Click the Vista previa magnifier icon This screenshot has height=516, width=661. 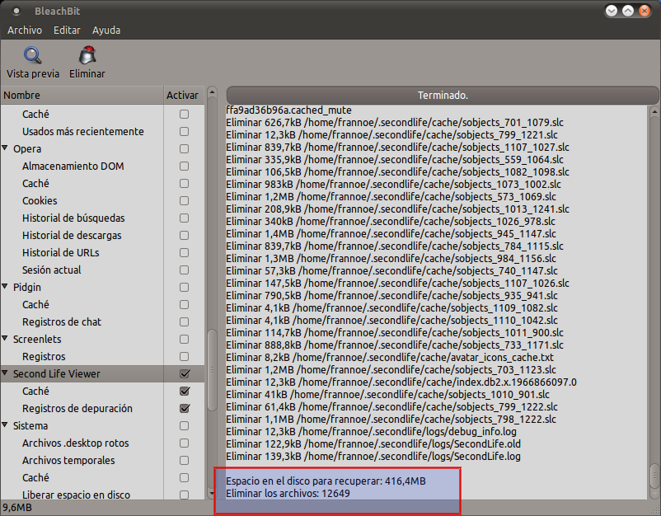[x=32, y=55]
